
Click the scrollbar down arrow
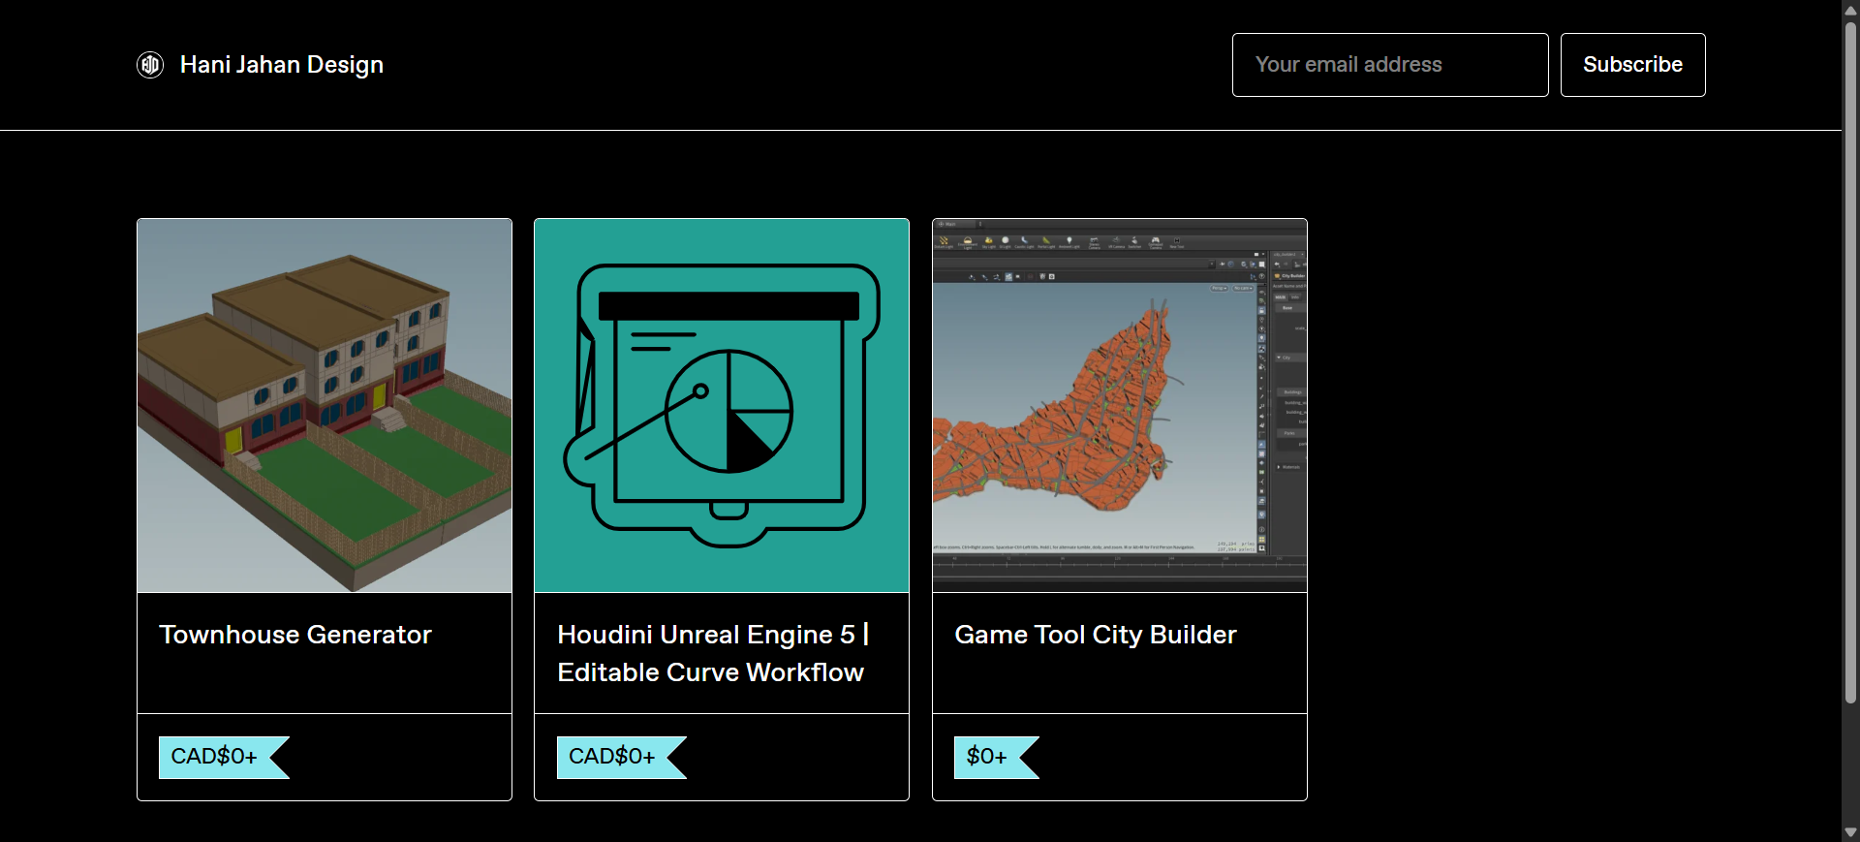pos(1850,832)
